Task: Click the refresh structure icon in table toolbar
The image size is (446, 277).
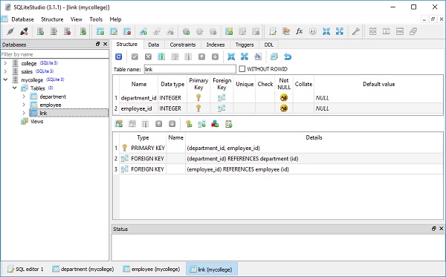Action: [119, 57]
